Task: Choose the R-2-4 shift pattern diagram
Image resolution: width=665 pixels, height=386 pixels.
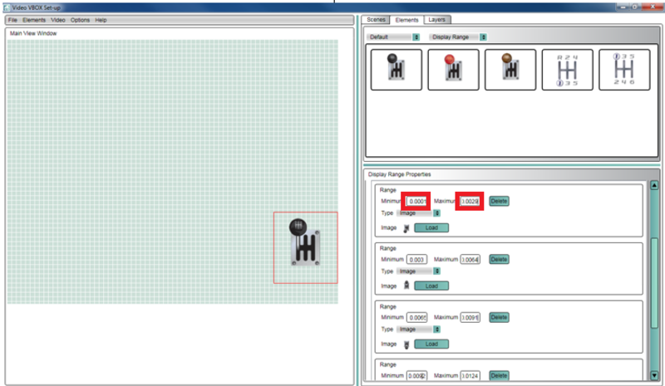Action: (x=567, y=70)
